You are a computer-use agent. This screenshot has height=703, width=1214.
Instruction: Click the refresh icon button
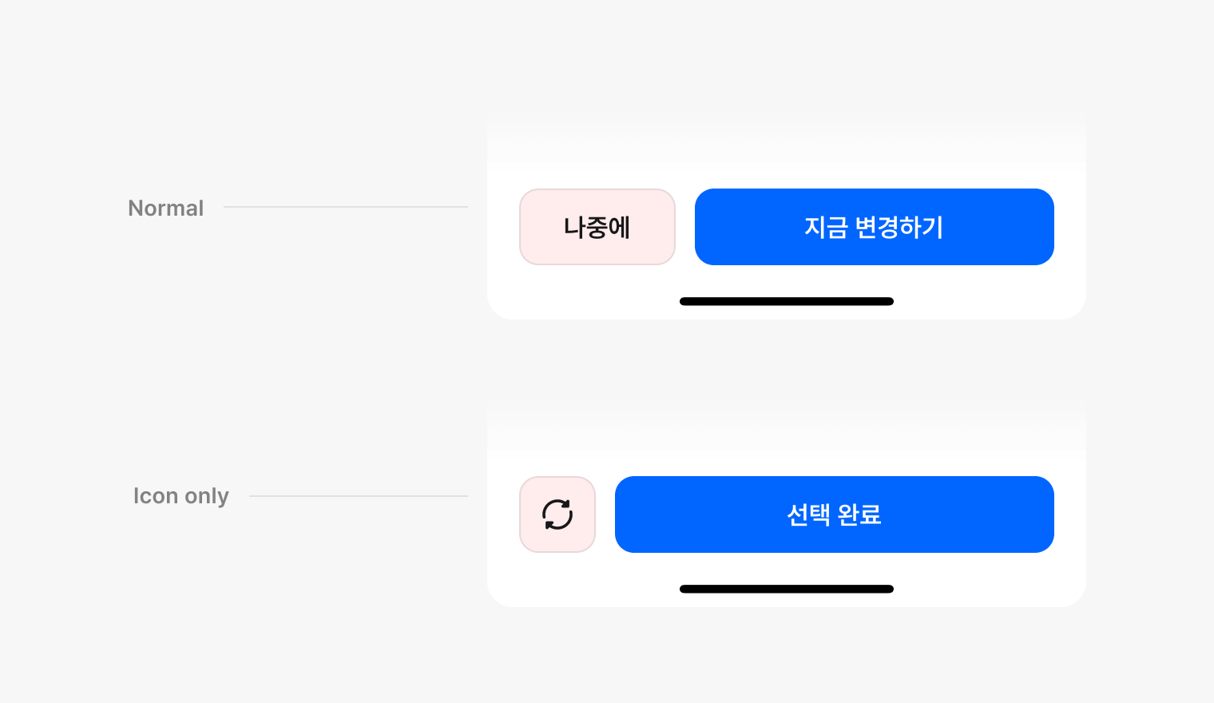coord(557,514)
